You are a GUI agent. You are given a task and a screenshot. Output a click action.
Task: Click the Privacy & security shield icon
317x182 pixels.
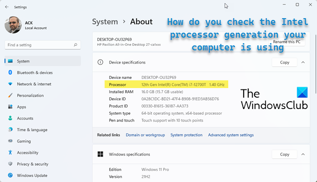pyautogui.click(x=10, y=164)
